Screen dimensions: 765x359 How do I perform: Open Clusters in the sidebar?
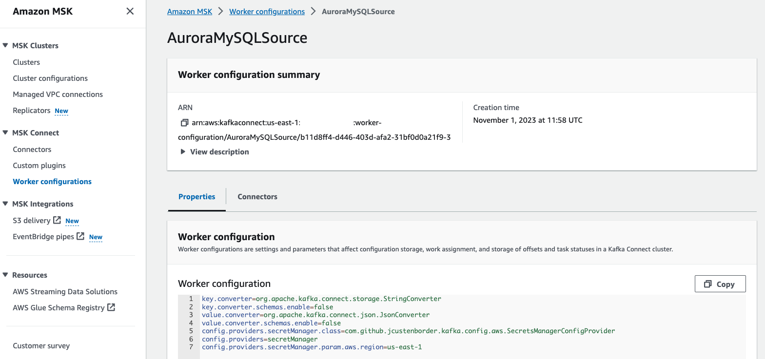(x=26, y=62)
